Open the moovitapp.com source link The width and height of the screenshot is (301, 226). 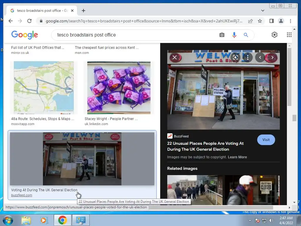[23, 124]
